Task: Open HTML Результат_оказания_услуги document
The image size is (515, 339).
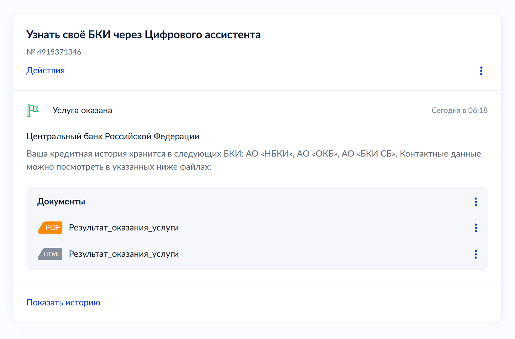Action: [x=124, y=254]
